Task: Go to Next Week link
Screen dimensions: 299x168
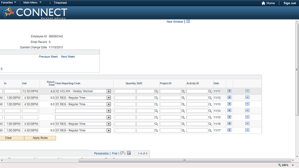Action: (x=68, y=56)
